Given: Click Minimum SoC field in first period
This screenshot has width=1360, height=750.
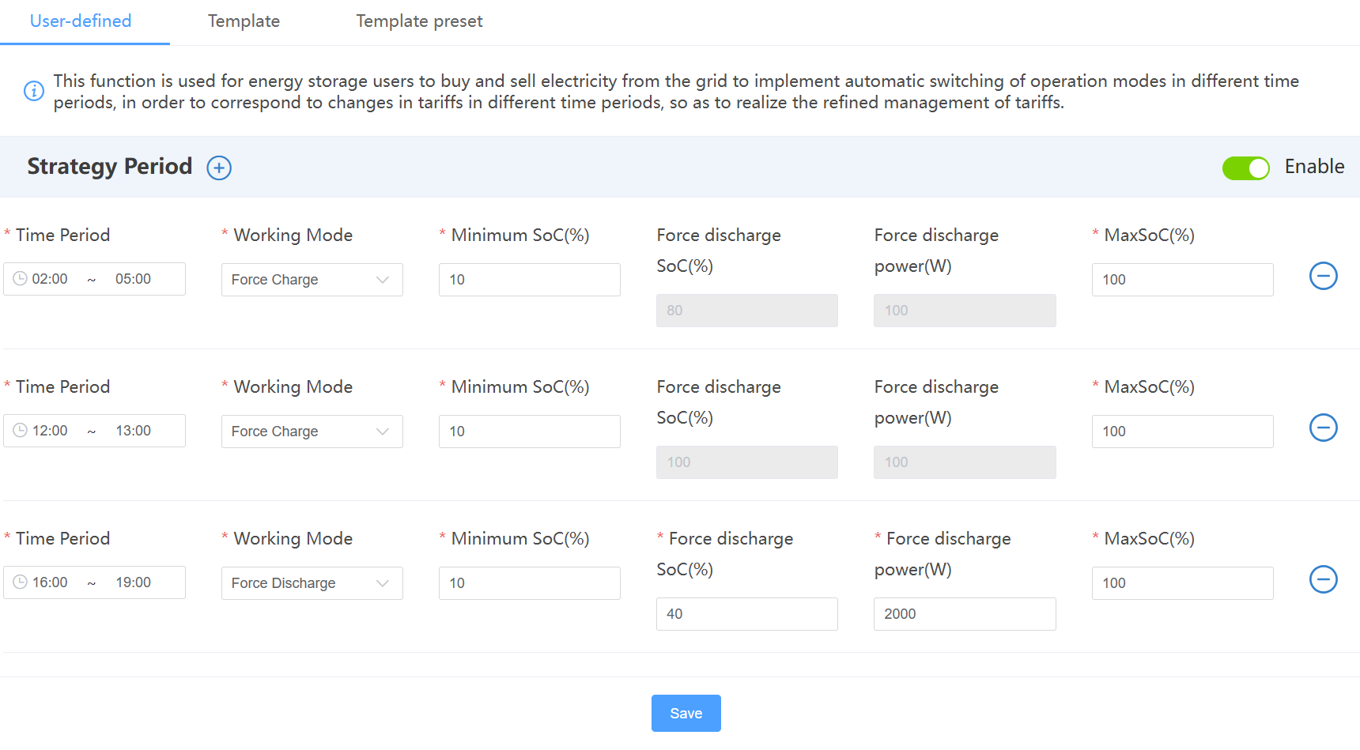Looking at the screenshot, I should pos(529,280).
